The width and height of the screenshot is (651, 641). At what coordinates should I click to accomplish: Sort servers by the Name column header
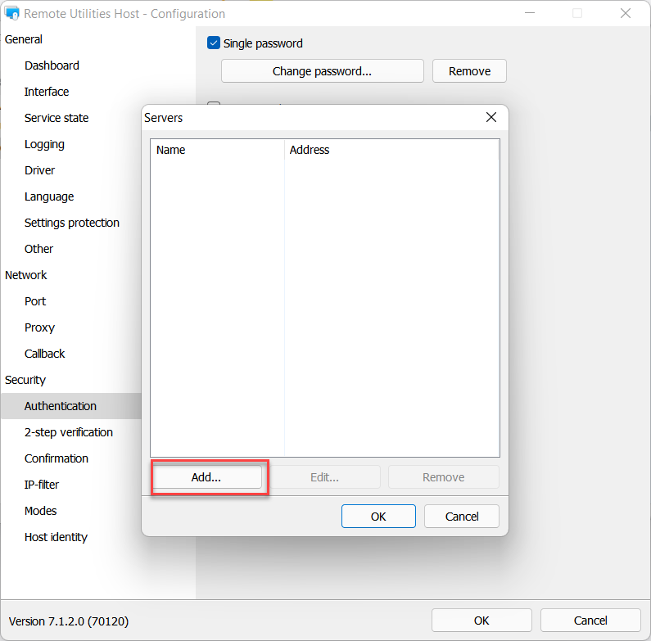pos(217,150)
